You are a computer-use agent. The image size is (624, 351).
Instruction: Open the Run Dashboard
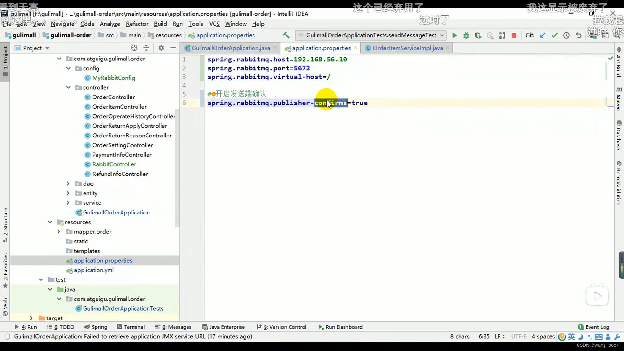[x=340, y=327]
